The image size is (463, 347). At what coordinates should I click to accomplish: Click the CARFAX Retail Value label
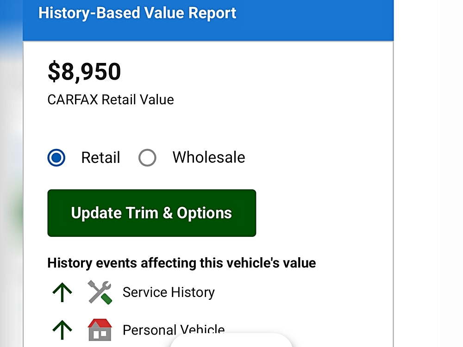click(x=111, y=100)
